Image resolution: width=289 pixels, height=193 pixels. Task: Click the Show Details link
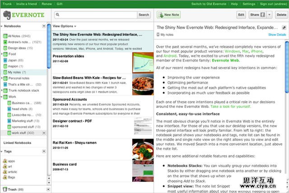[277, 34]
